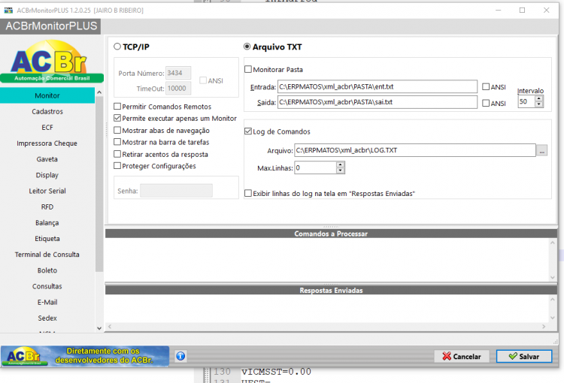This screenshot has width=564, height=383.
Task: Open Impressora Cheque section
Action: (47, 143)
